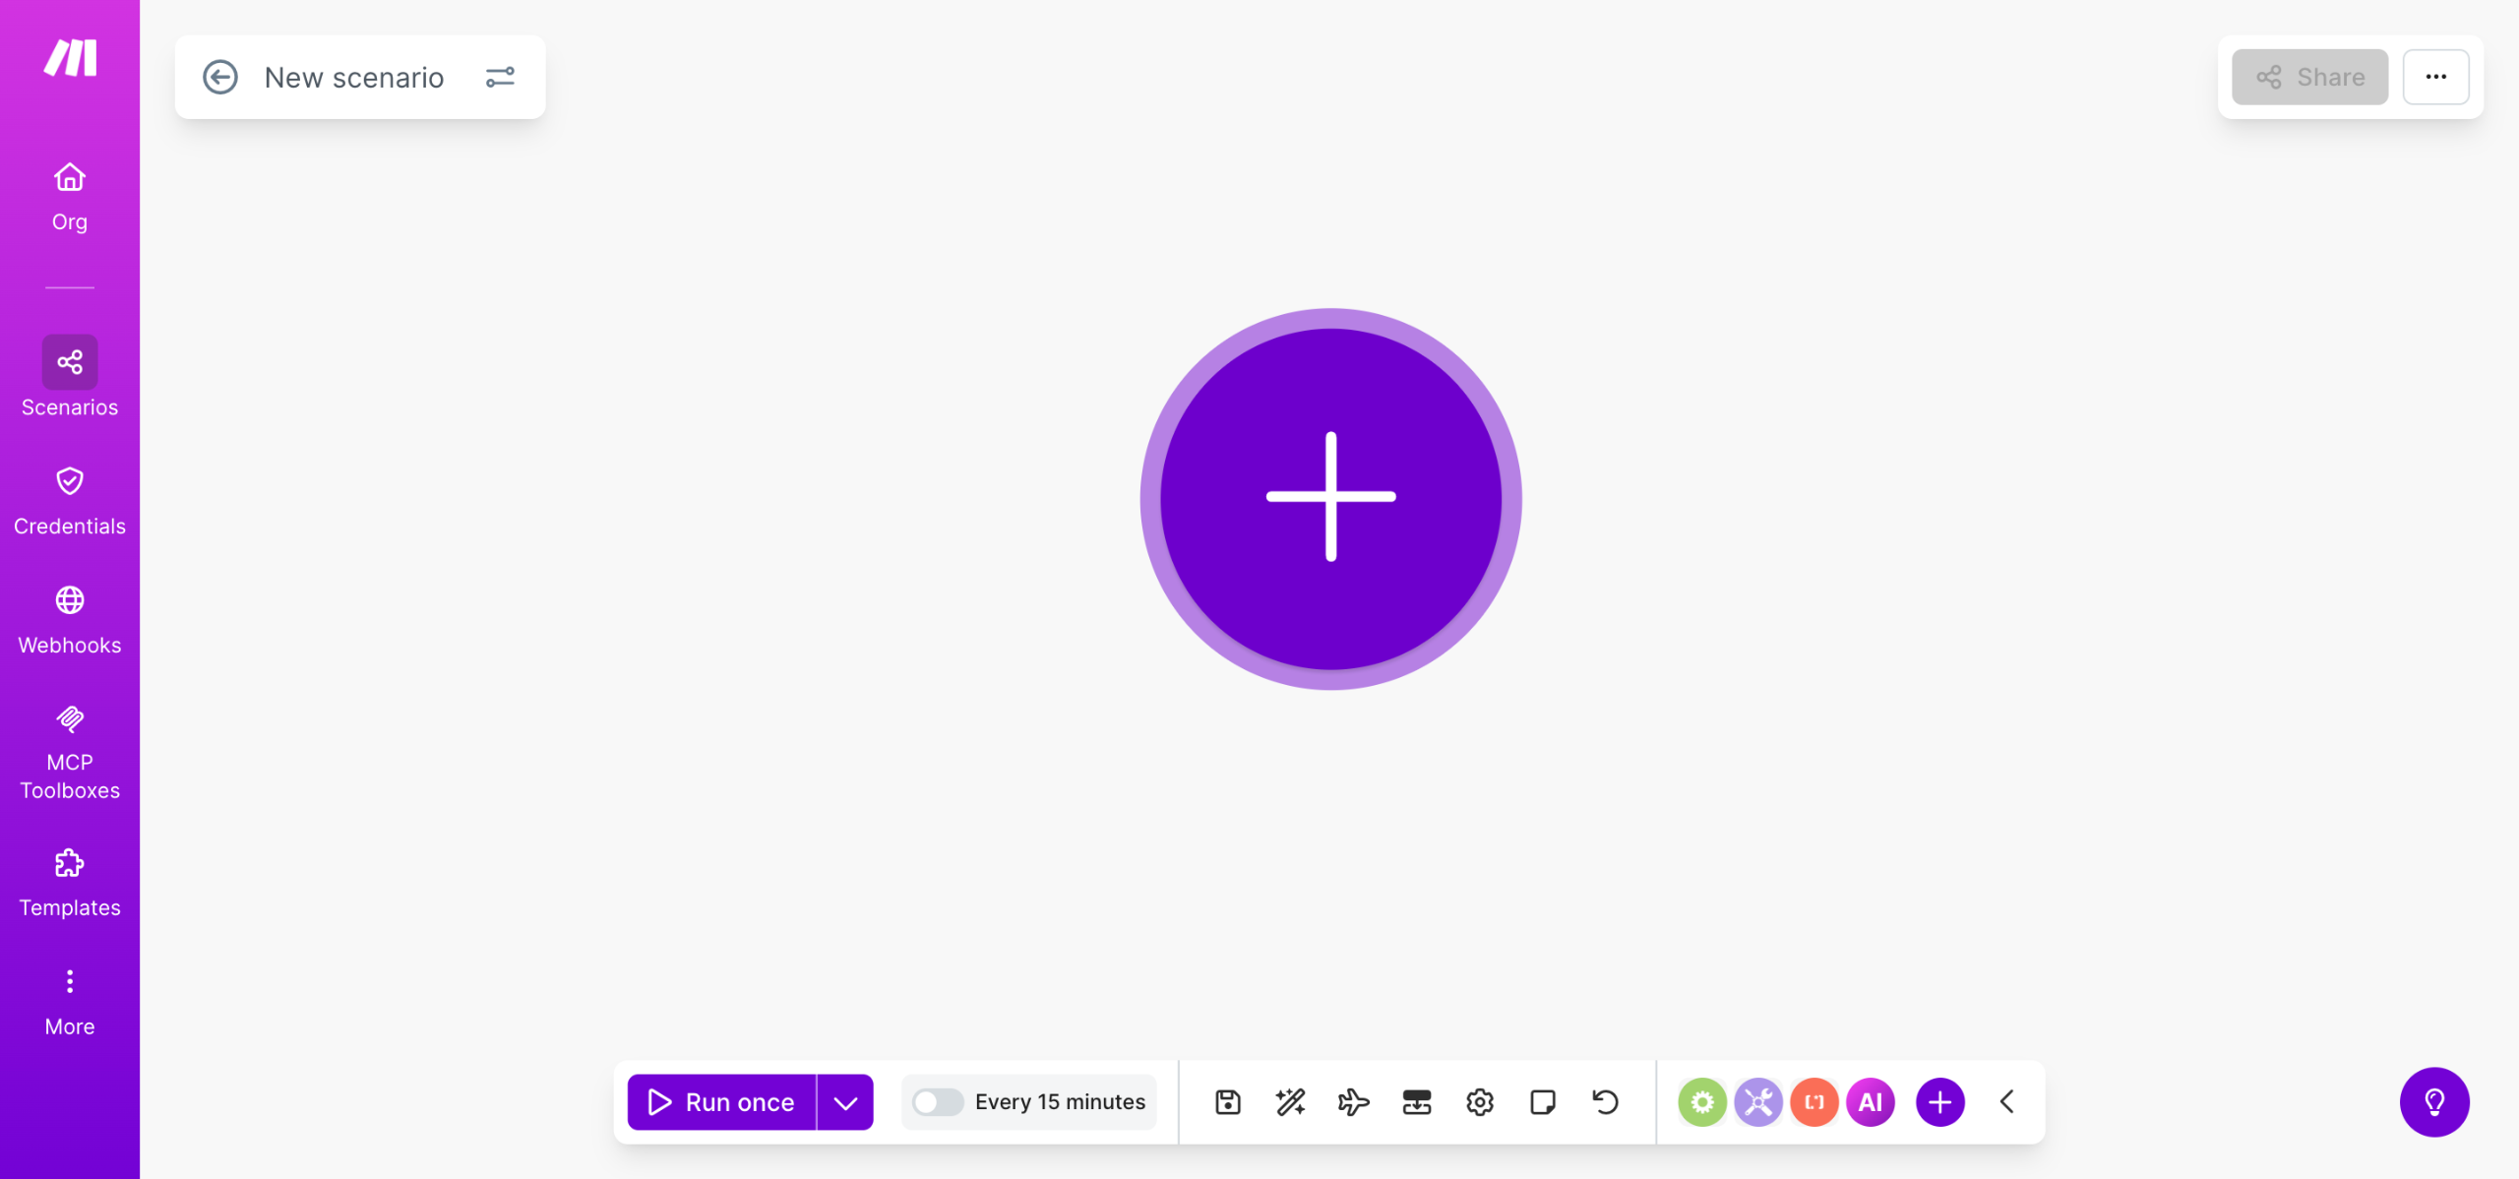The width and height of the screenshot is (2519, 1179).
Task: Collapse the favorites toolbar with the chevron
Action: [x=2007, y=1101]
